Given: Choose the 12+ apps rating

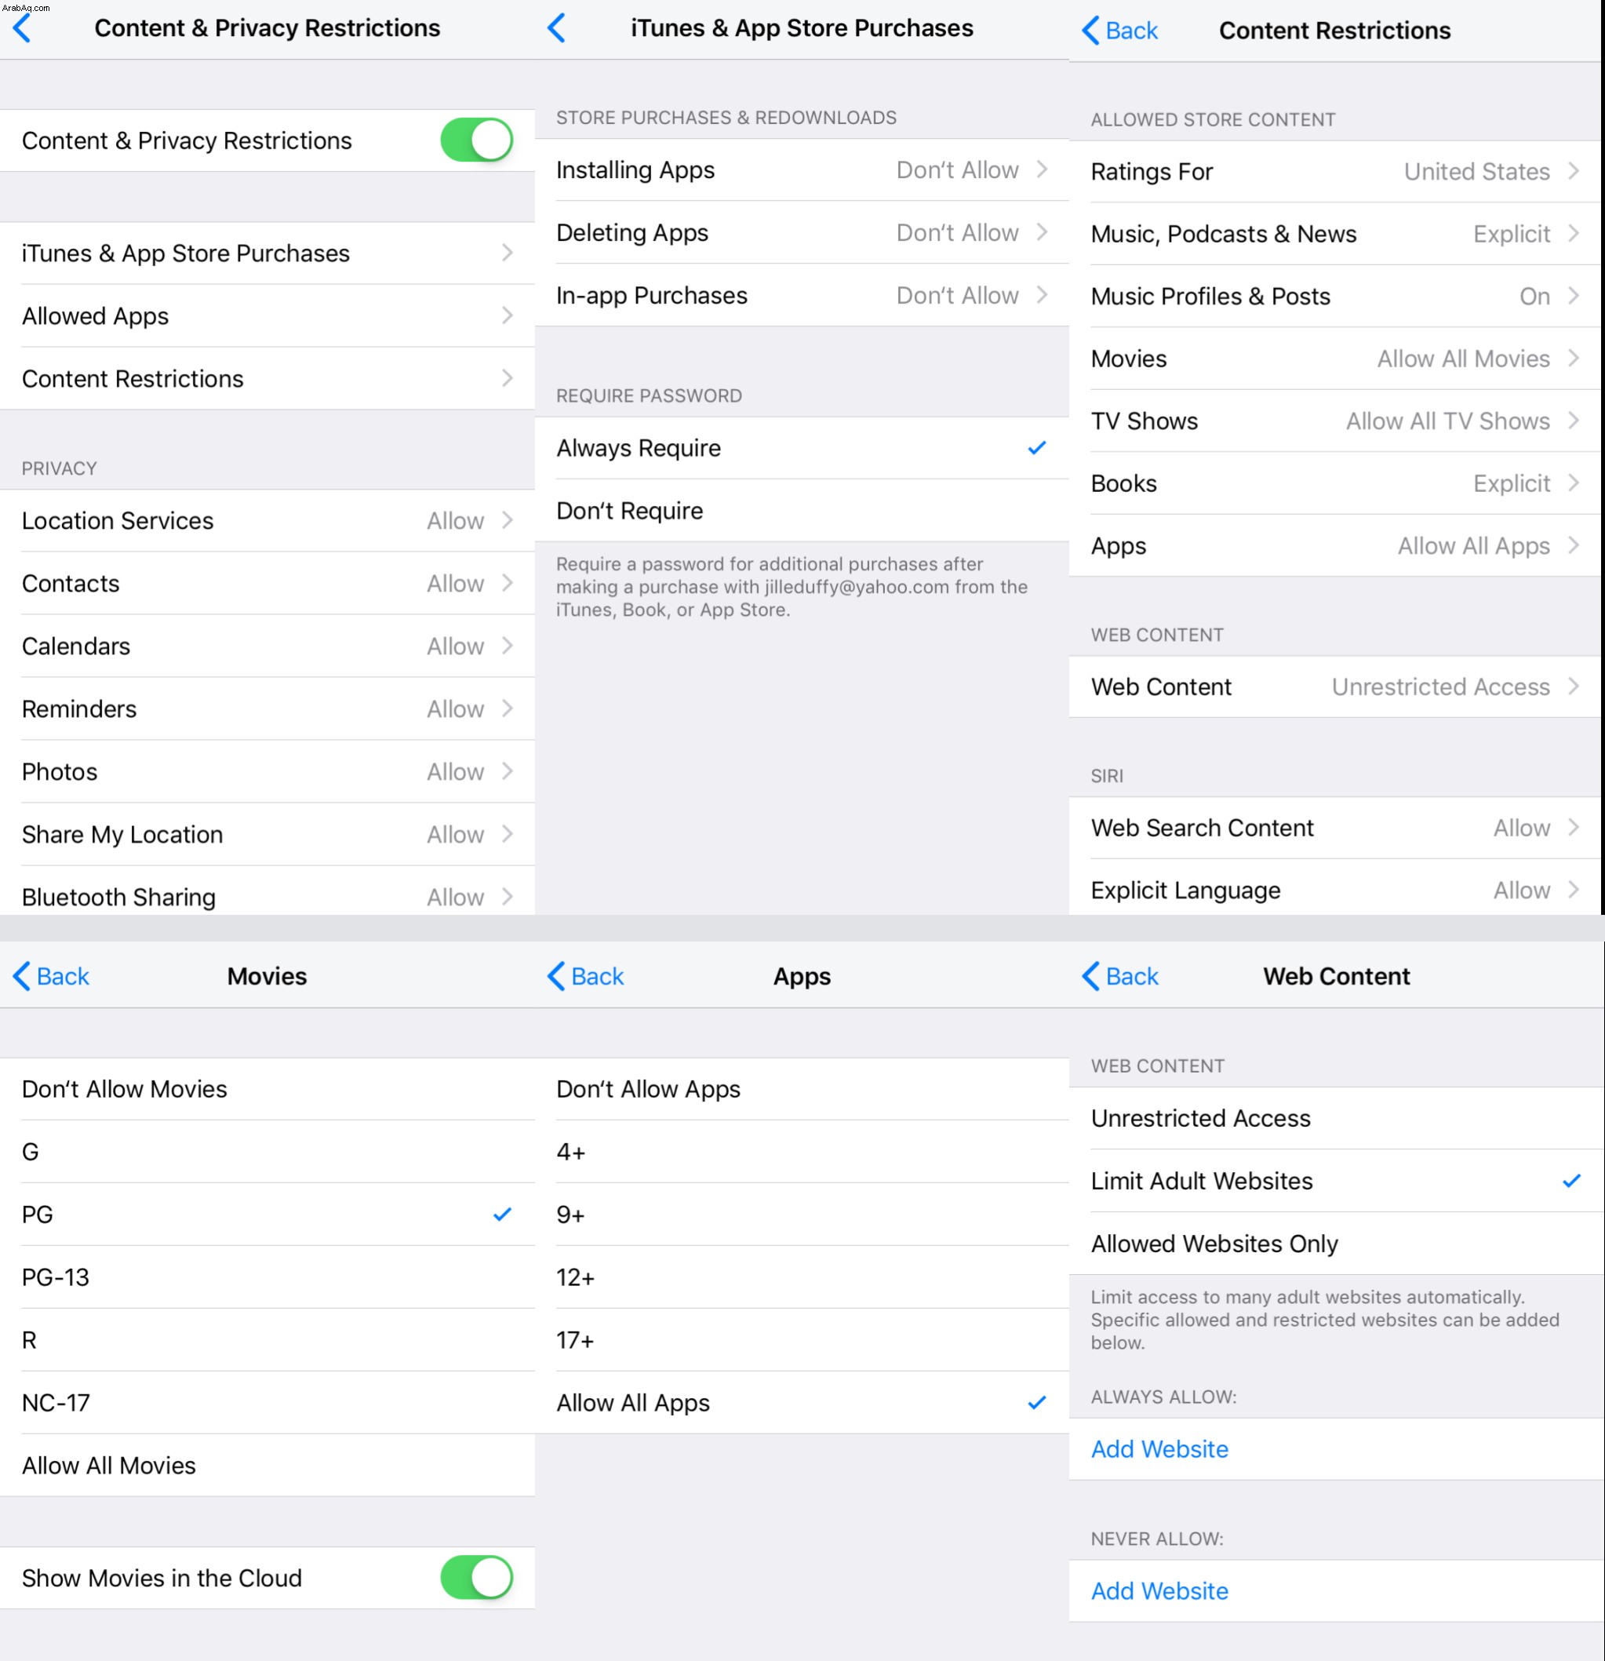Looking at the screenshot, I should (802, 1277).
